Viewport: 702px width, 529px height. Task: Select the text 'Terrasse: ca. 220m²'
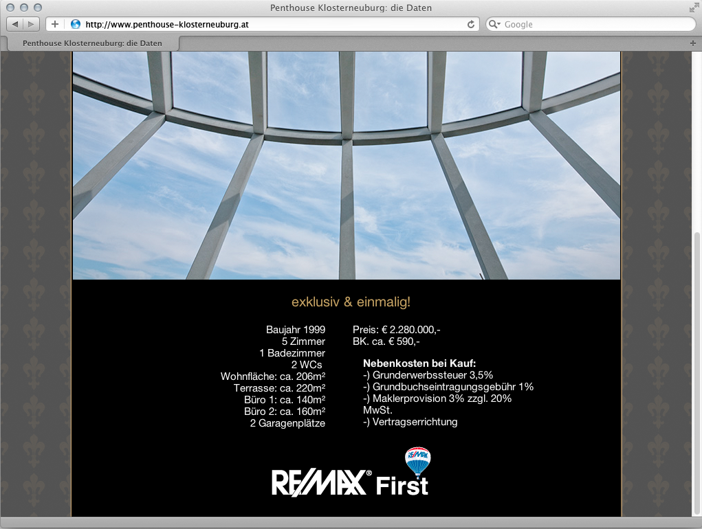coord(279,387)
